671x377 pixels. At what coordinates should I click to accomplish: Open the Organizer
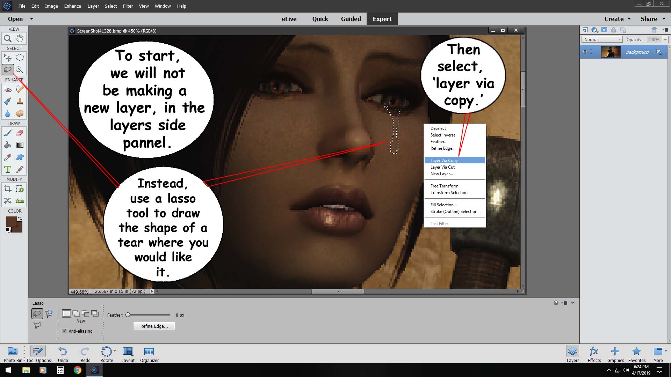(x=149, y=354)
